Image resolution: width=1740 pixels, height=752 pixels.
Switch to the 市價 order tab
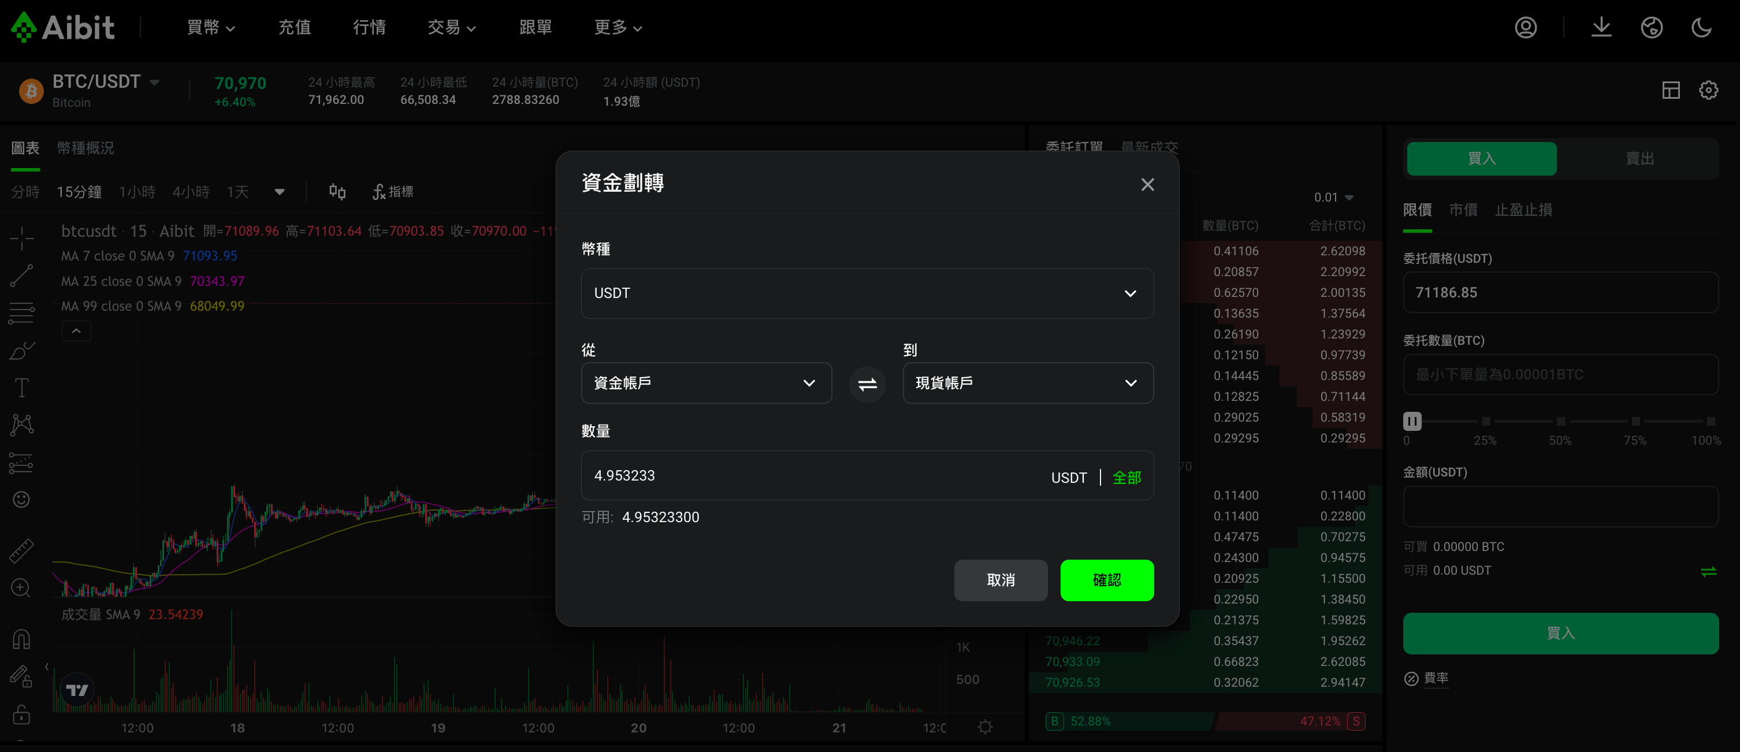point(1463,210)
